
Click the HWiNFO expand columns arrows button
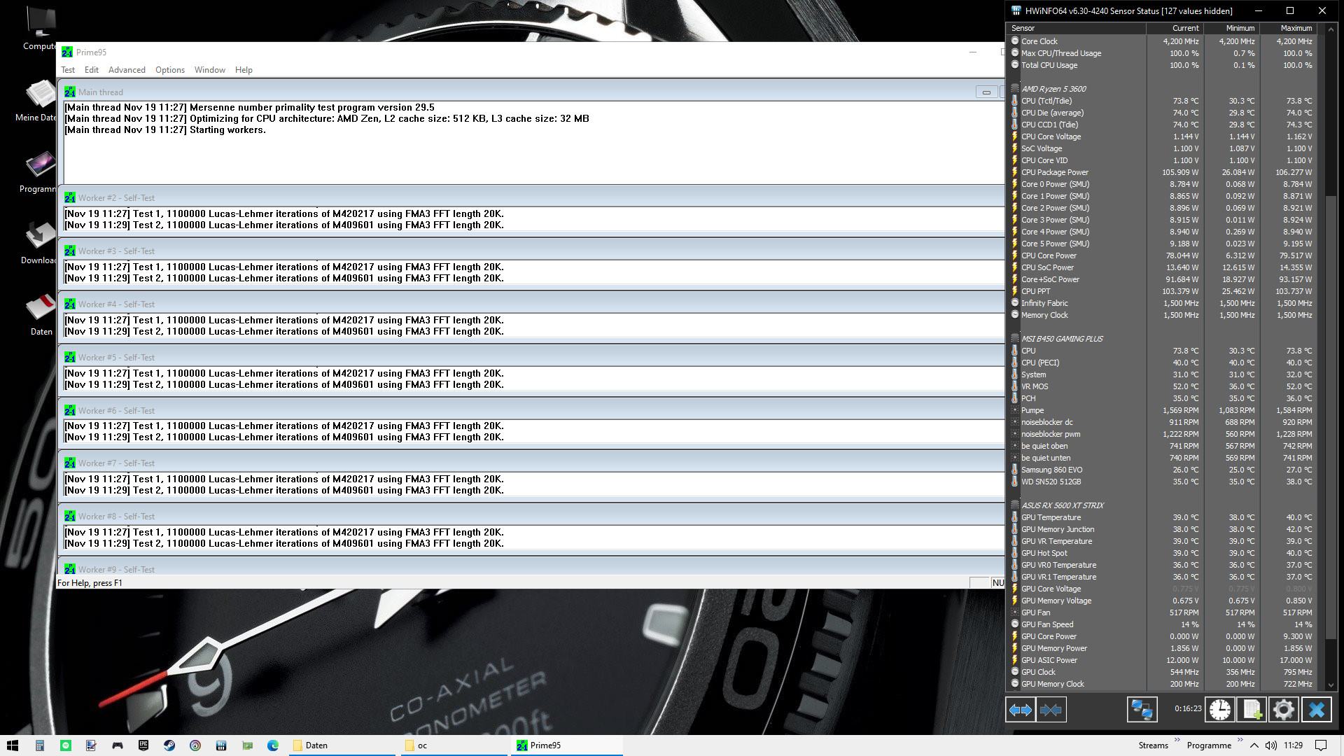point(1020,710)
